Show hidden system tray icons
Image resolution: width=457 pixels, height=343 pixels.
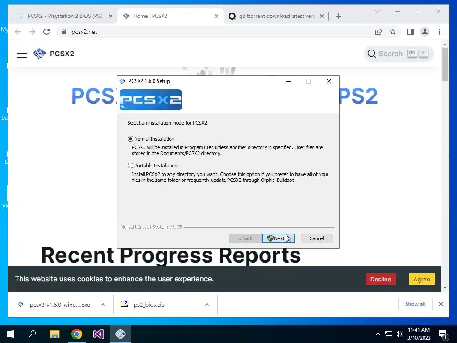coord(378,334)
